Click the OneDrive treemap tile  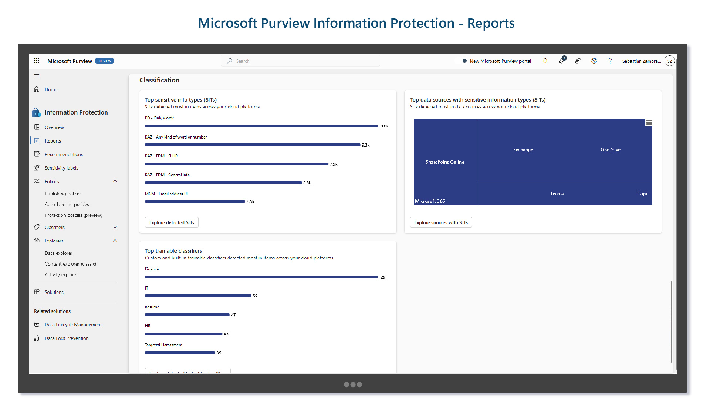(x=610, y=150)
